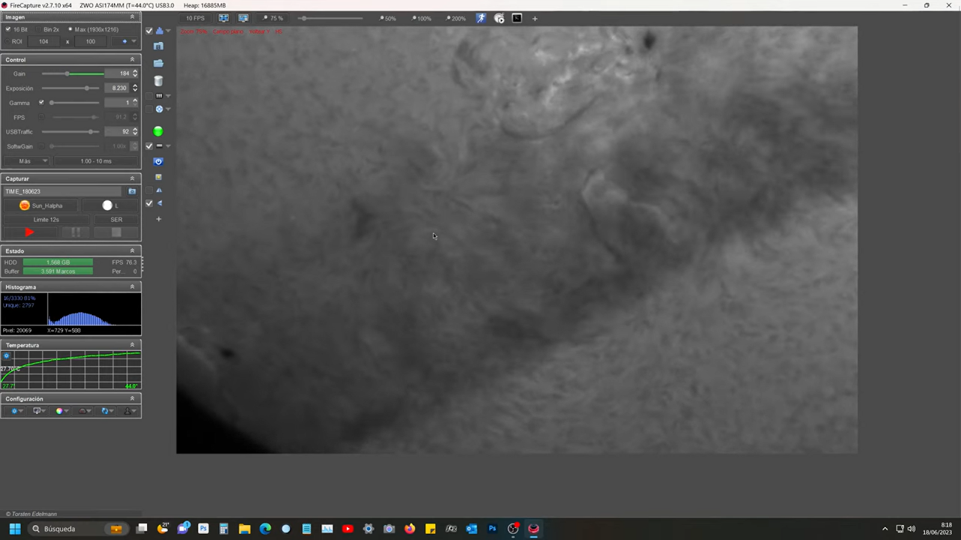Collapse the Histograma panel
The height and width of the screenshot is (540, 961).
(x=132, y=286)
